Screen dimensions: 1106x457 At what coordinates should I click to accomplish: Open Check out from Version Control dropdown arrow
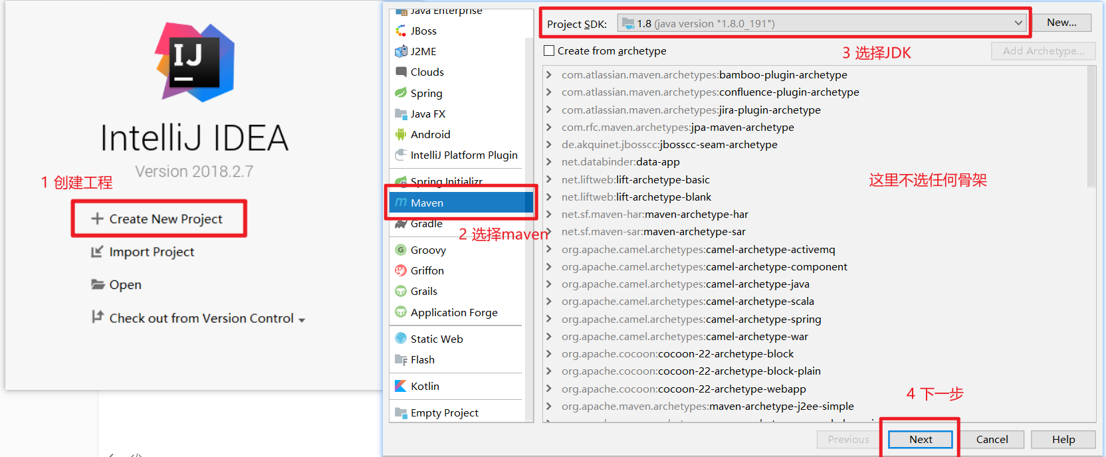pos(302,320)
